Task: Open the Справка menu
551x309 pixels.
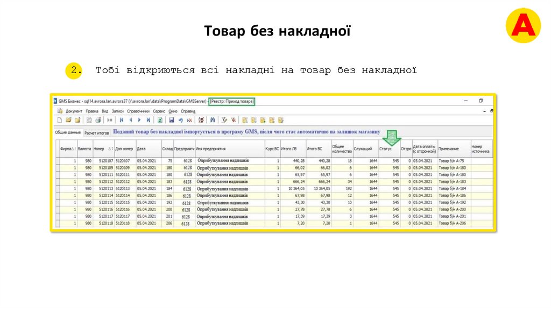Action: coord(188,111)
